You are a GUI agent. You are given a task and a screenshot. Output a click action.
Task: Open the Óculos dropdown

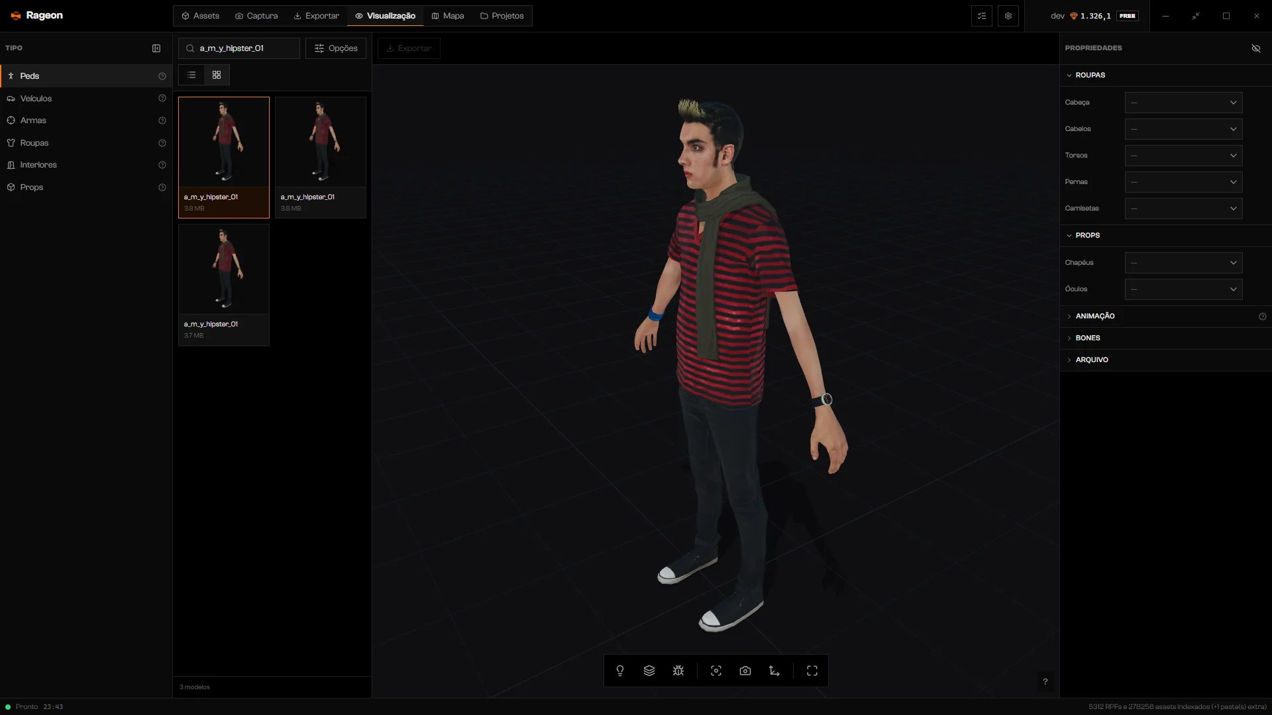[x=1183, y=289]
